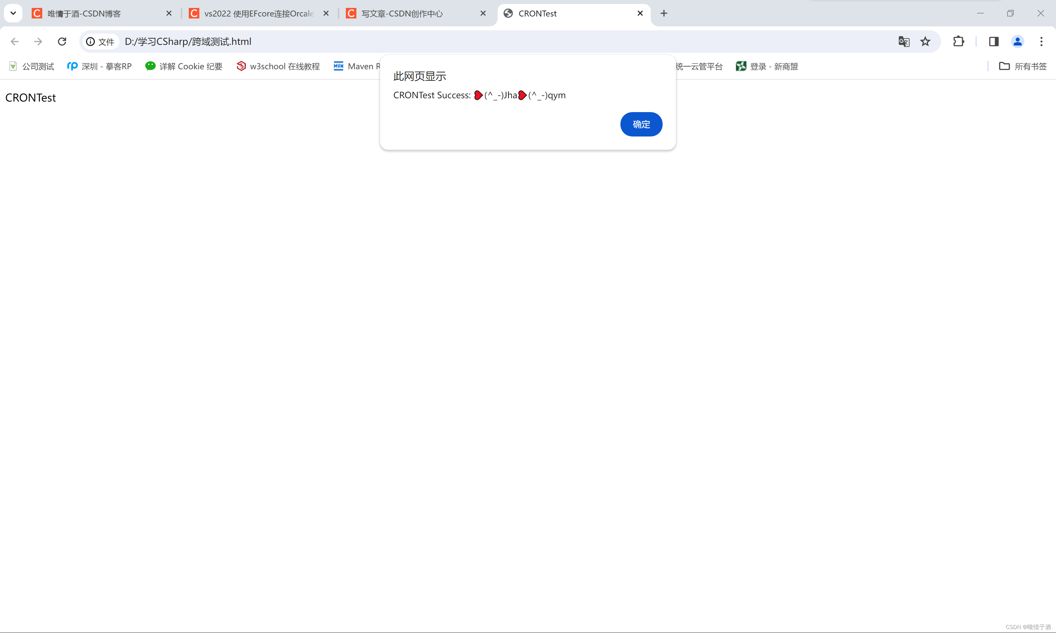Click the 确定 button in dialog

[641, 124]
